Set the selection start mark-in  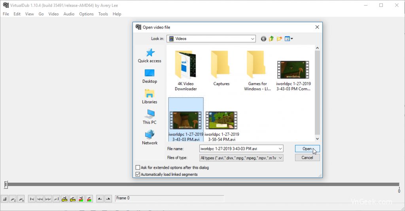tap(100, 199)
